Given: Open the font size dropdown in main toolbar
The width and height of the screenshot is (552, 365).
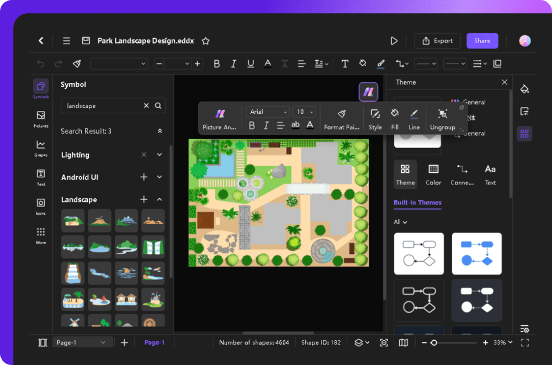Looking at the screenshot, I should (x=178, y=64).
